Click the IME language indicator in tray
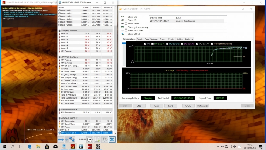Screen dimensions: 266x150 (235, 146)
